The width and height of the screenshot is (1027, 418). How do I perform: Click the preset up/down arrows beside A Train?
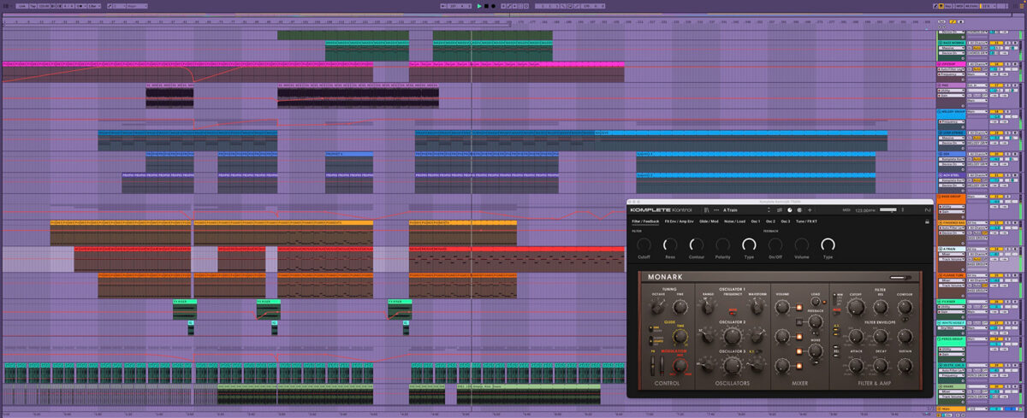769,210
